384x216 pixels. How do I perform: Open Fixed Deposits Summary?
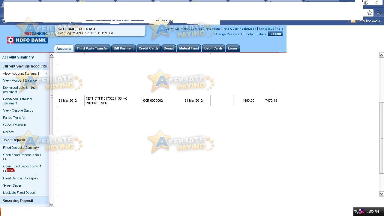click(x=21, y=148)
